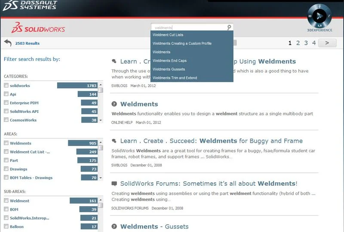Screen dimensions: 344x232
Task: Click the 905 Weldments count bar
Action: pyautogui.click(x=83, y=143)
